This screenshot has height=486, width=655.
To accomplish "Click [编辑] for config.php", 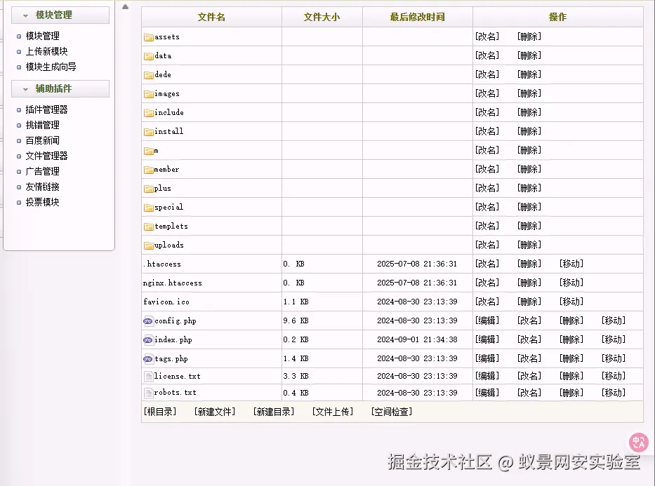I will pyautogui.click(x=487, y=320).
